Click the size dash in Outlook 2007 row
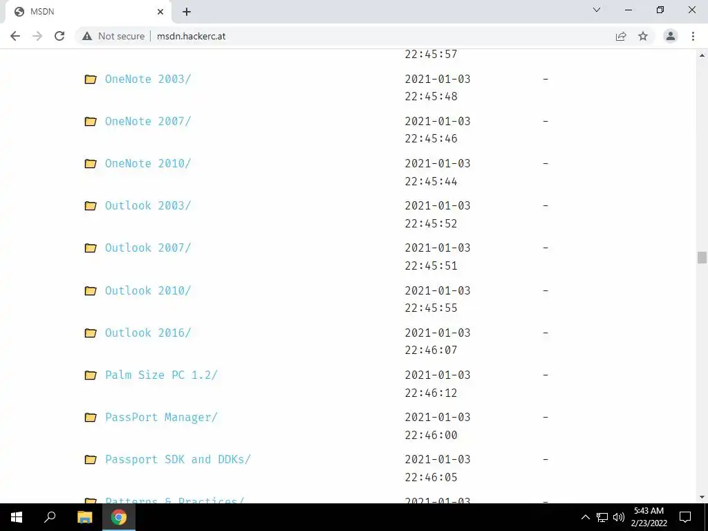This screenshot has height=531, width=708. click(546, 248)
